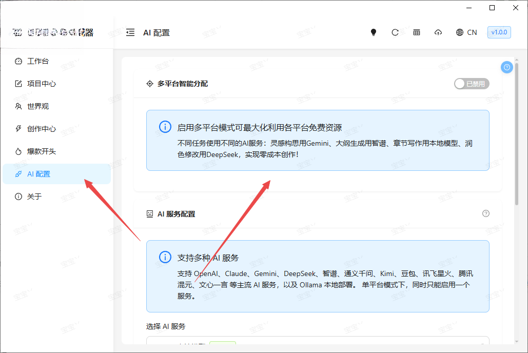Click the lightbulb theme icon
The image size is (528, 353).
point(374,32)
